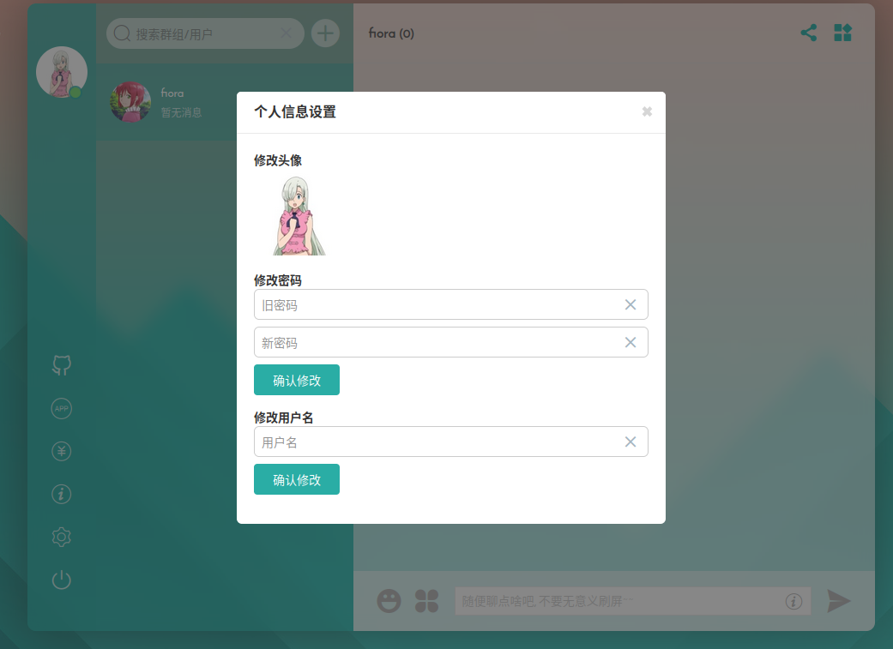Click the APP download icon in sidebar
The image size is (893, 649).
click(61, 408)
